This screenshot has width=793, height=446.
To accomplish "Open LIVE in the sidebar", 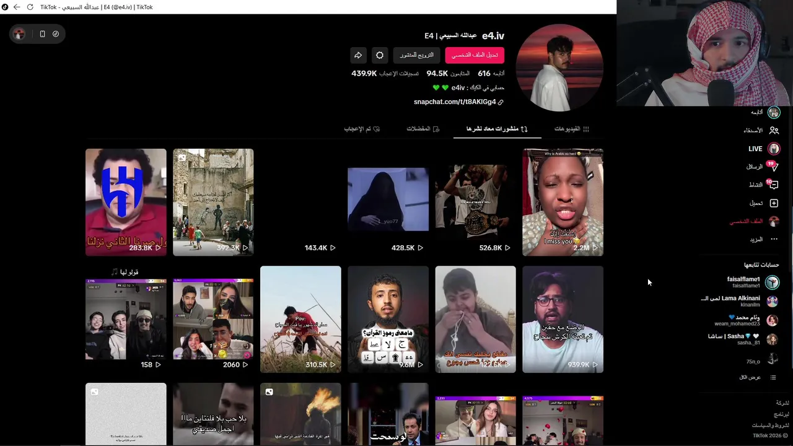I will 764,149.
